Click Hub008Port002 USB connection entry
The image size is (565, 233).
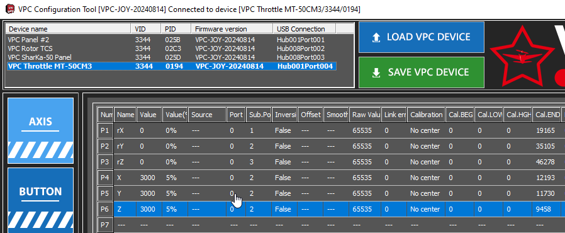(x=301, y=48)
